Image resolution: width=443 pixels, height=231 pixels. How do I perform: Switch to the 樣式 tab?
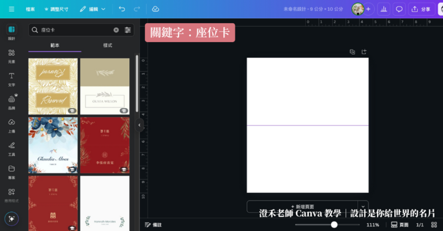tap(107, 45)
